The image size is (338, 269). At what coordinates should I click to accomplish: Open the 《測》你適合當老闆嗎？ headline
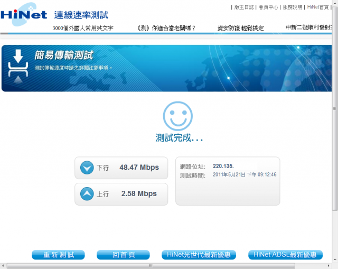click(166, 28)
